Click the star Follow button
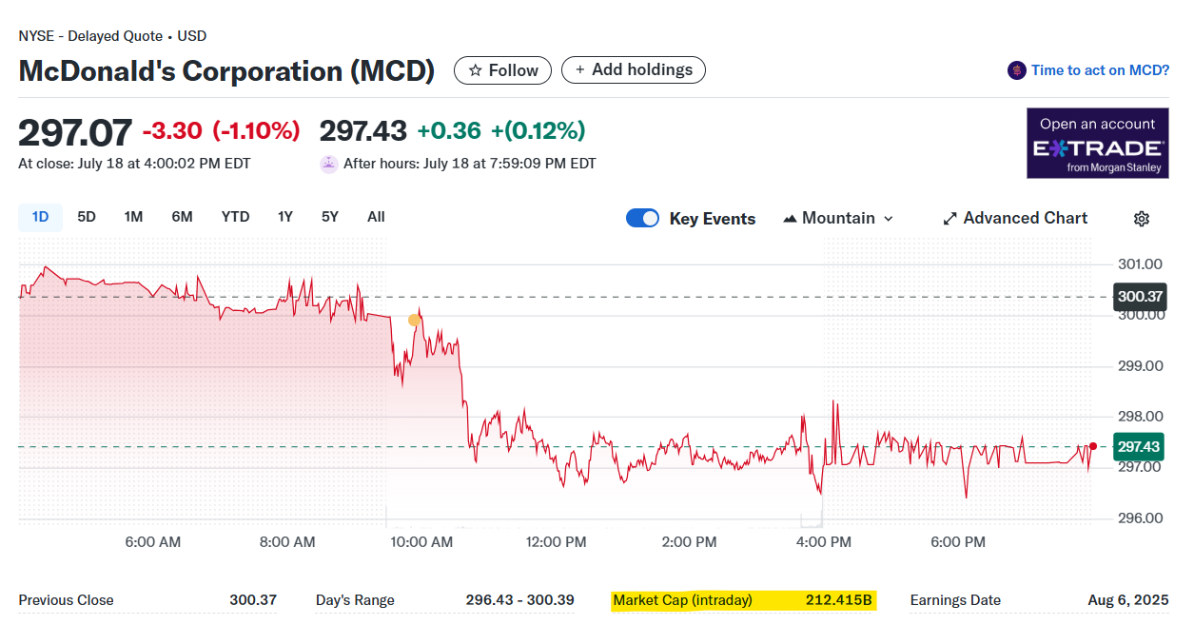 503,70
